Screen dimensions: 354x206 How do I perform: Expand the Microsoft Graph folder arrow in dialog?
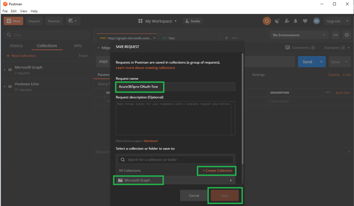point(231,180)
